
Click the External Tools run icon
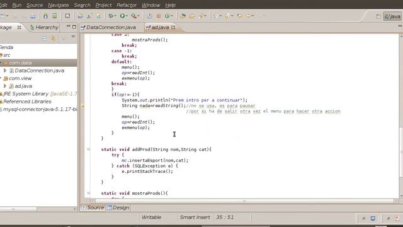[x=134, y=16]
